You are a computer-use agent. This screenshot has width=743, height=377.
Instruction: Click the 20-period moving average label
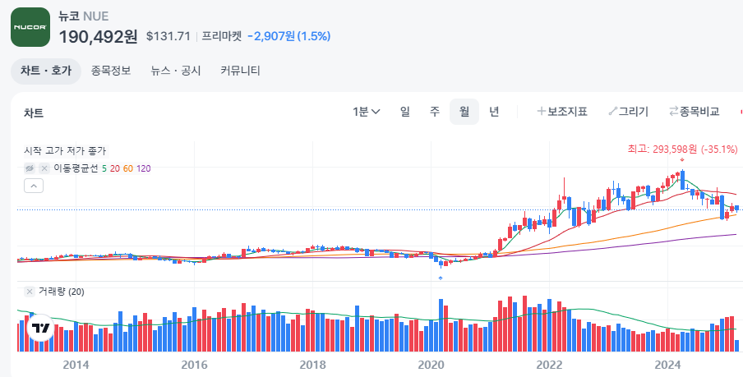[x=115, y=168]
